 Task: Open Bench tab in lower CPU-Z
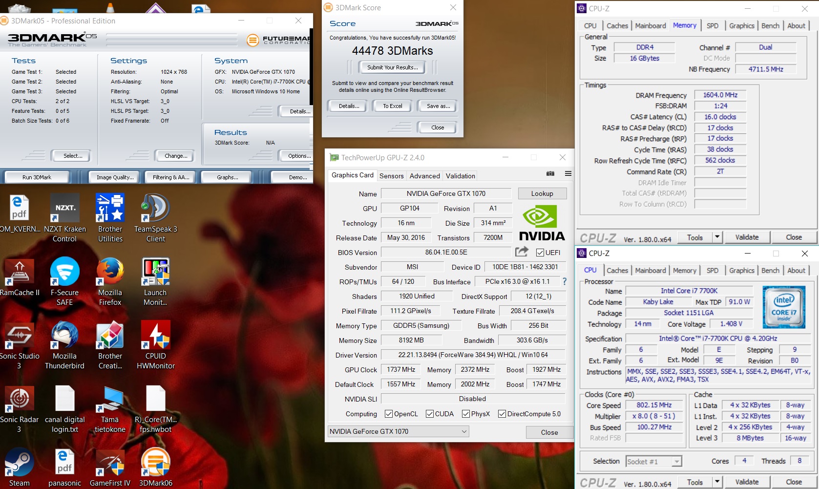click(x=771, y=271)
